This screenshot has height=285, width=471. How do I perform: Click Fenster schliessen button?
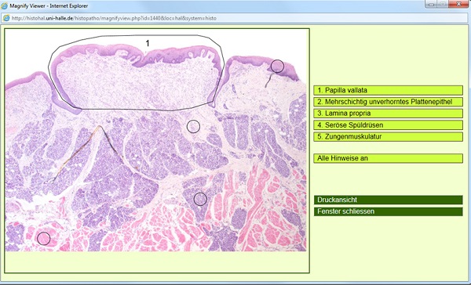(x=388, y=211)
